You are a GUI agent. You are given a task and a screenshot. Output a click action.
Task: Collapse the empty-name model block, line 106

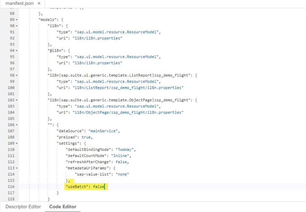pyautogui.click(x=17, y=125)
